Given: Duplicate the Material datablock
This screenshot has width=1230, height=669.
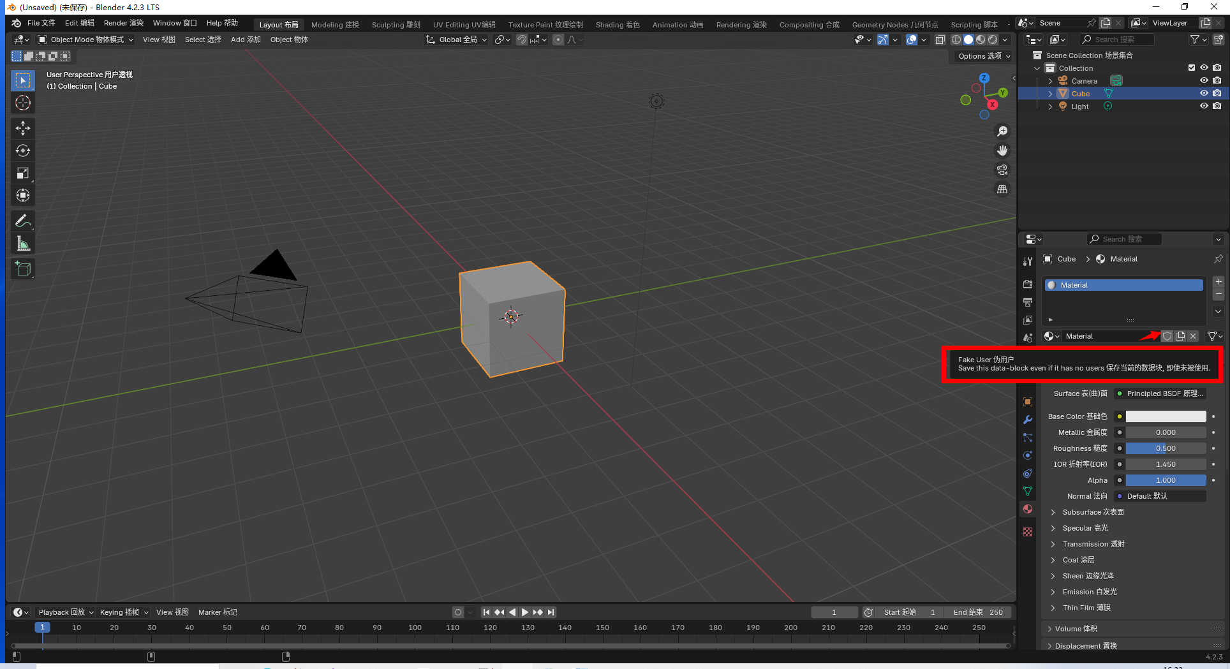Looking at the screenshot, I should [1180, 336].
